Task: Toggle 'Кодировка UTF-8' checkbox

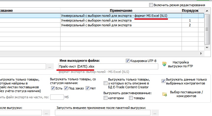Action: [128, 61]
